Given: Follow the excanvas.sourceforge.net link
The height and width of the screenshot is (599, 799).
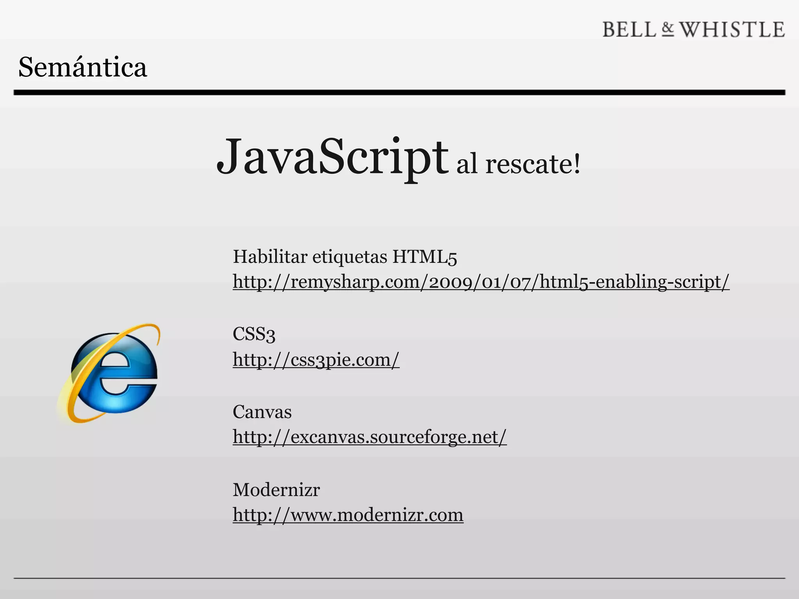Looking at the screenshot, I should click(370, 437).
